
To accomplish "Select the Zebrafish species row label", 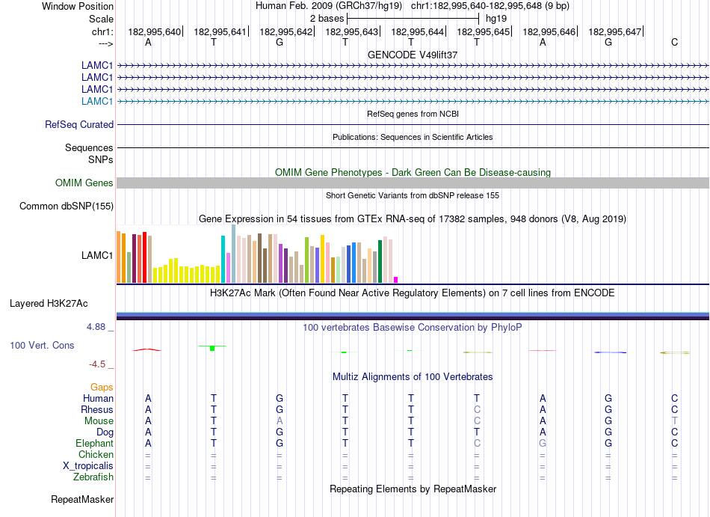I will coord(93,477).
